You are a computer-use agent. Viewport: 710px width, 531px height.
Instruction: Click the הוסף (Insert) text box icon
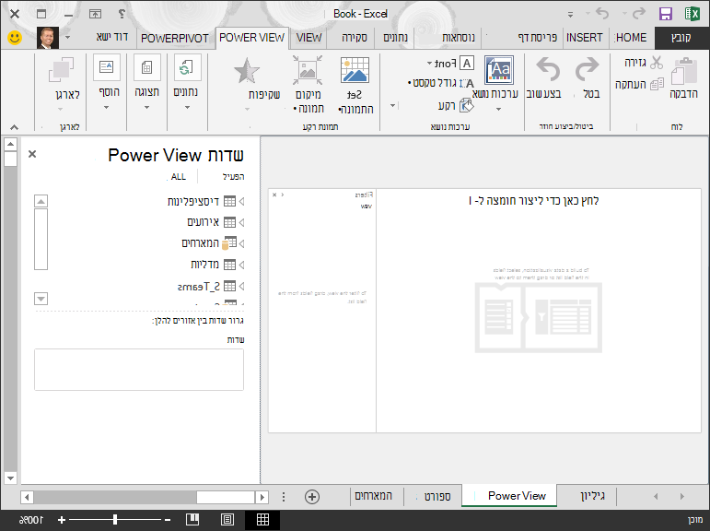pos(107,67)
